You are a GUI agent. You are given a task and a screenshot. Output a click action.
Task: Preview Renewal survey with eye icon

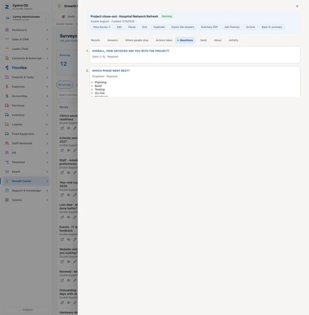pos(68,280)
